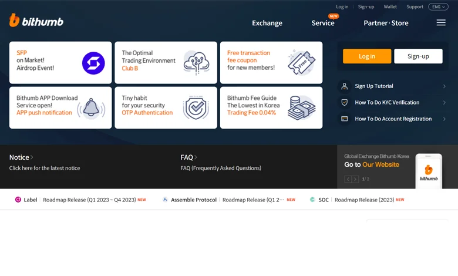
Task: Click the Sign Up Tutorial person icon
Action: [x=344, y=86]
